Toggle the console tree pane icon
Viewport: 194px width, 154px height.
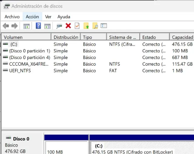pyautogui.click(x=26, y=26)
